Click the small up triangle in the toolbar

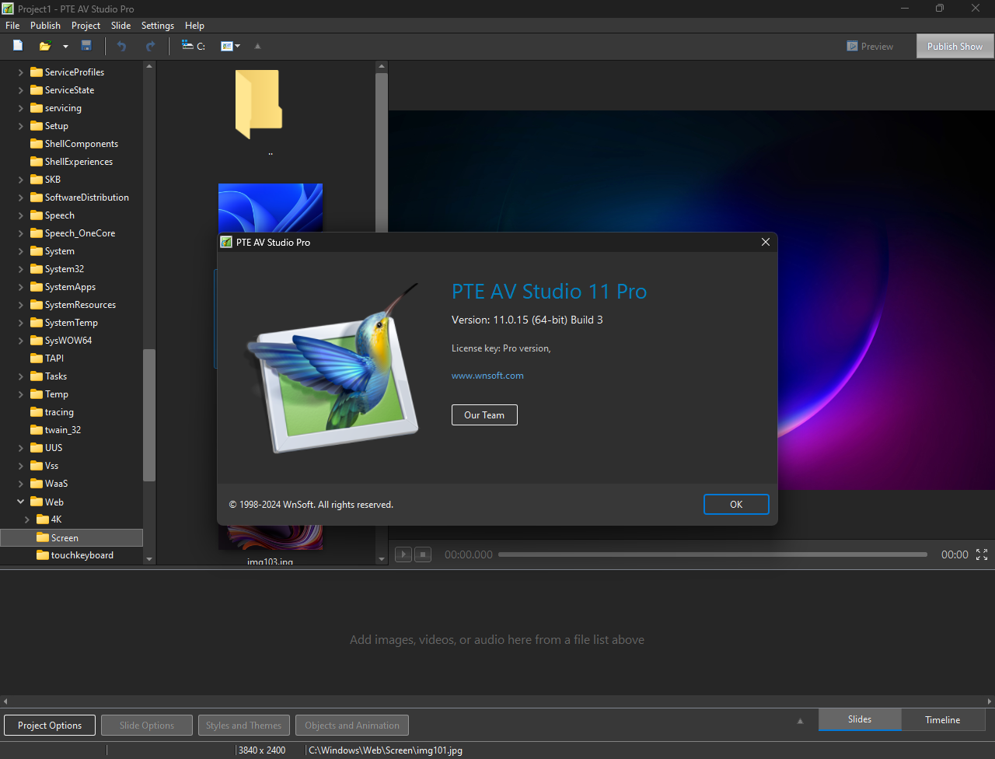tap(258, 46)
